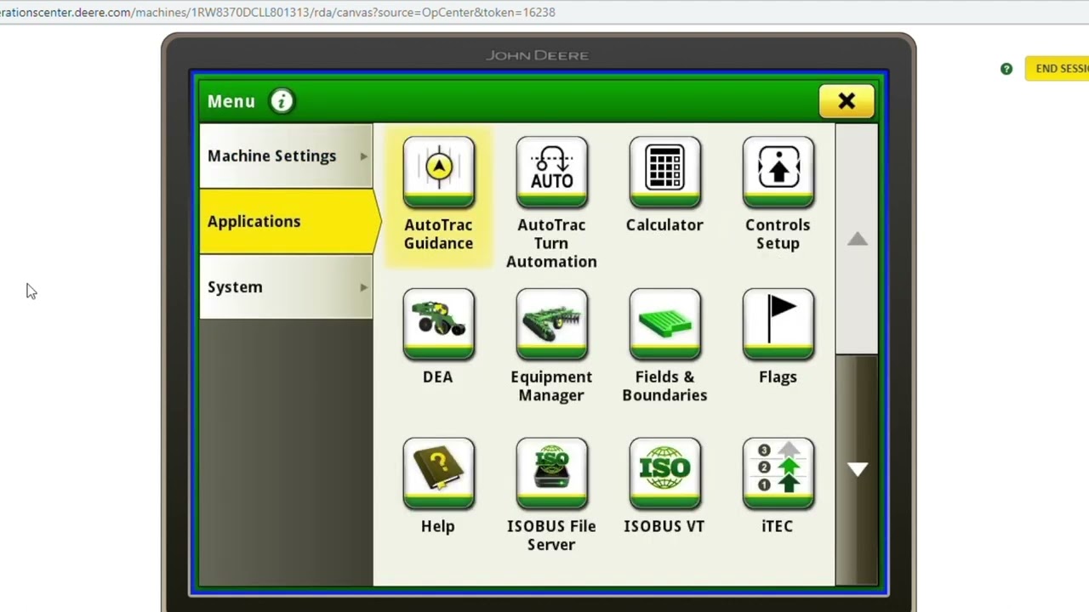Screen dimensions: 1089x612
Task: Click the browser address bar URL
Action: 277,12
